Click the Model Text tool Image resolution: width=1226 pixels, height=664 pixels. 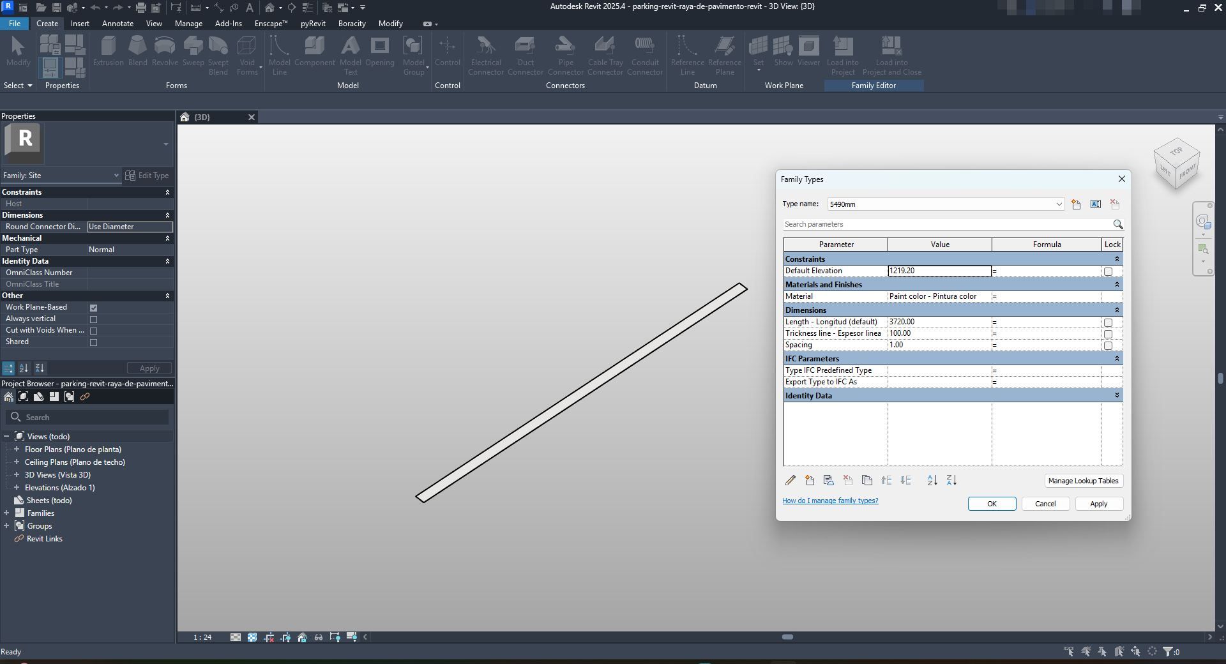[350, 56]
